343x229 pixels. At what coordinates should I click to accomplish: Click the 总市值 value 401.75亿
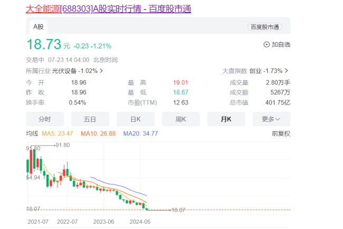click(x=278, y=102)
